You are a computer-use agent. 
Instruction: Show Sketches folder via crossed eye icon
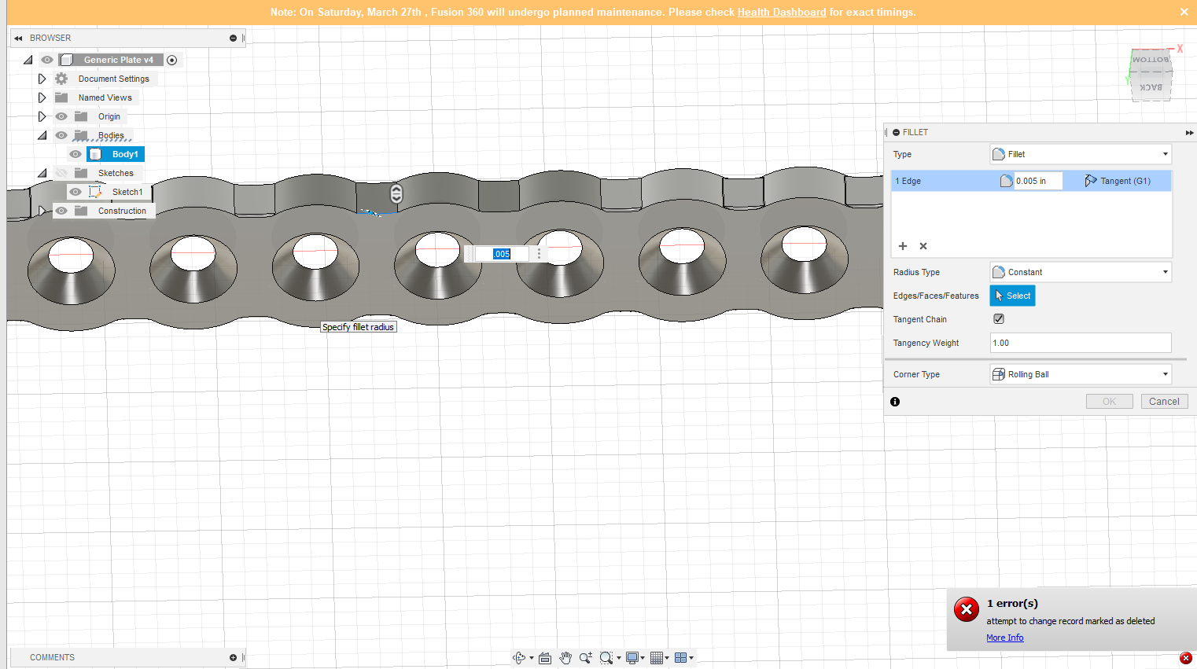click(x=61, y=173)
